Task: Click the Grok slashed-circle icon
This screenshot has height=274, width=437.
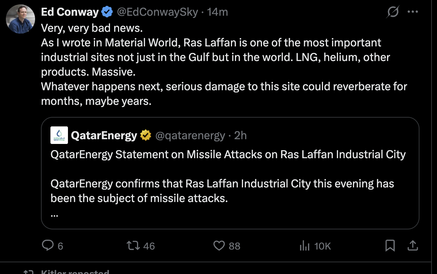Action: tap(393, 13)
